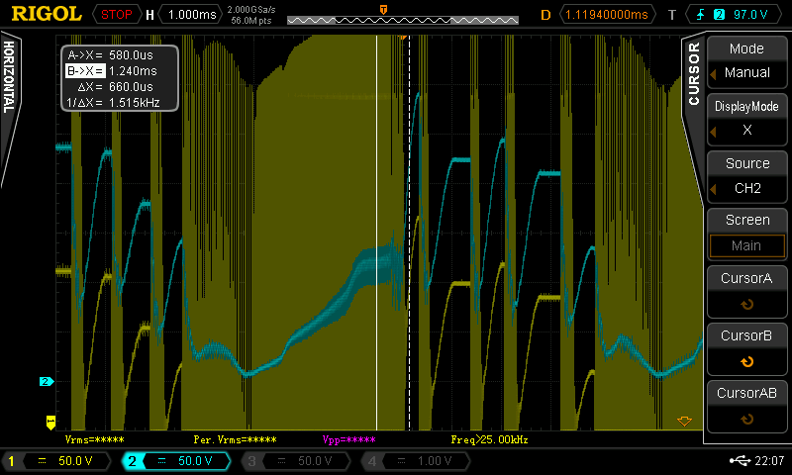
Task: Select the 1.000ms horizontal timebase value
Action: (192, 14)
